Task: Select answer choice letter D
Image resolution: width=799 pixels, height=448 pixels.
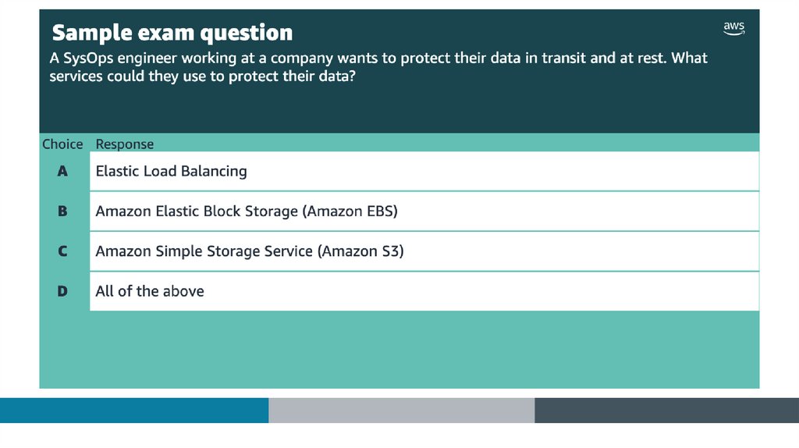Action: tap(62, 291)
